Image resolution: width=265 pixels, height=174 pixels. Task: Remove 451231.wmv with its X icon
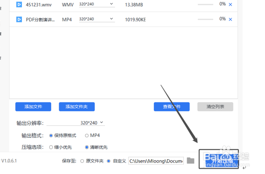pos(230,5)
